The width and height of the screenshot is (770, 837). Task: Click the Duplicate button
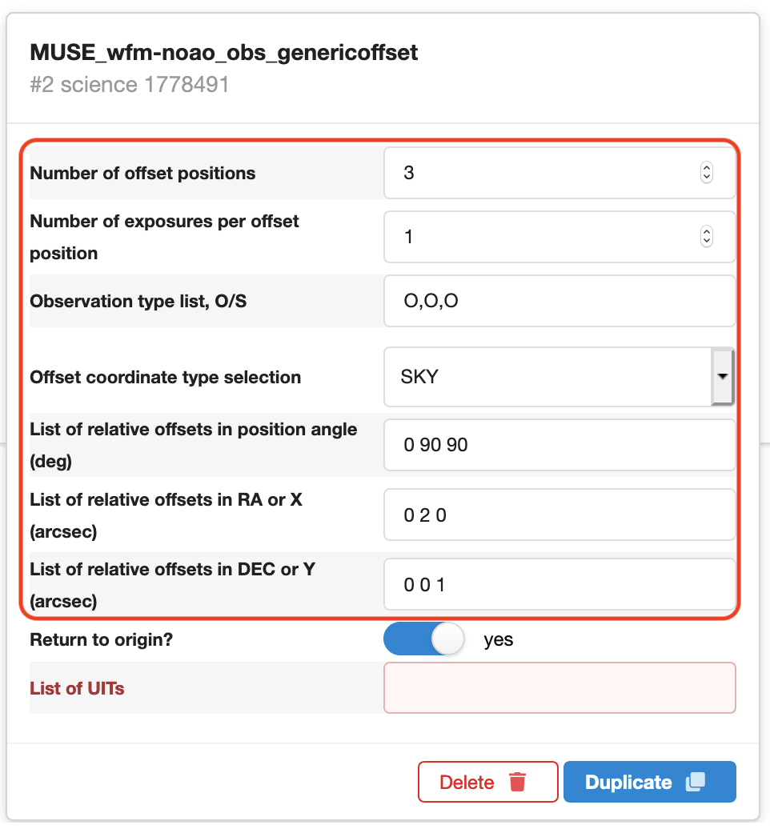tap(650, 782)
